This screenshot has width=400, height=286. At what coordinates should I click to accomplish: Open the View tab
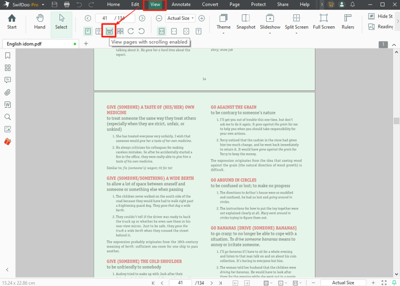pyautogui.click(x=155, y=5)
